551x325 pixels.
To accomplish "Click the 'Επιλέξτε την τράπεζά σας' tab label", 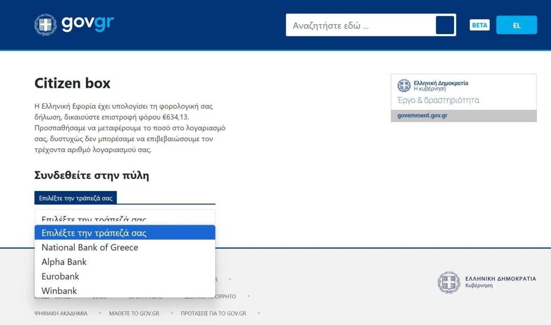I will [75, 198].
